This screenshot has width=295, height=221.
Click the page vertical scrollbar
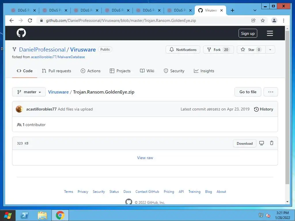point(287,107)
